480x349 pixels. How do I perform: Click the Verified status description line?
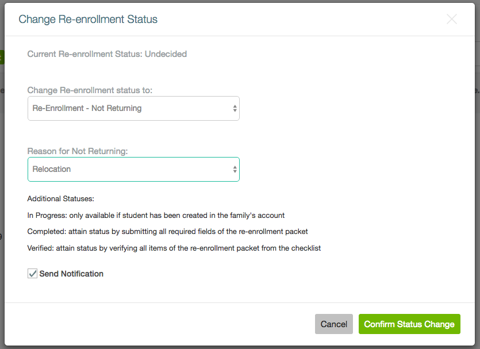174,248
